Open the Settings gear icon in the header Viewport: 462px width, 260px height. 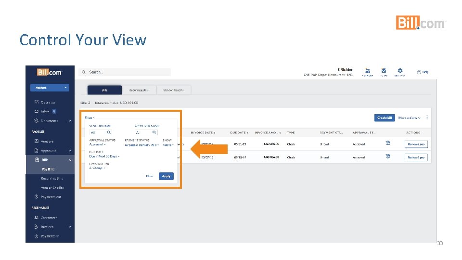[x=400, y=71]
